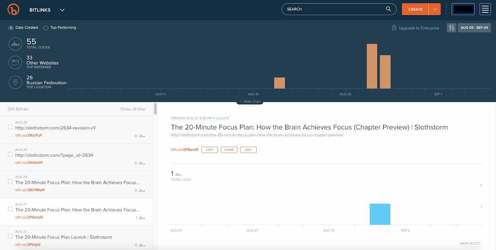
Task: Click the Bitly logo icon
Action: coord(12,9)
